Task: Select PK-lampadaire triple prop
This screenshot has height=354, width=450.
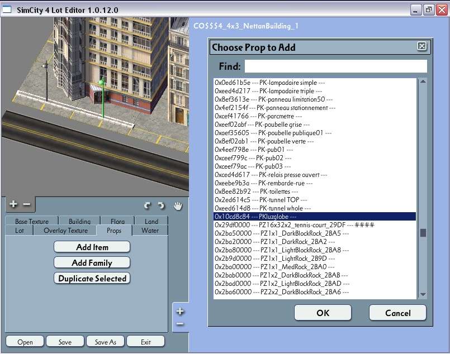Action: (315, 91)
